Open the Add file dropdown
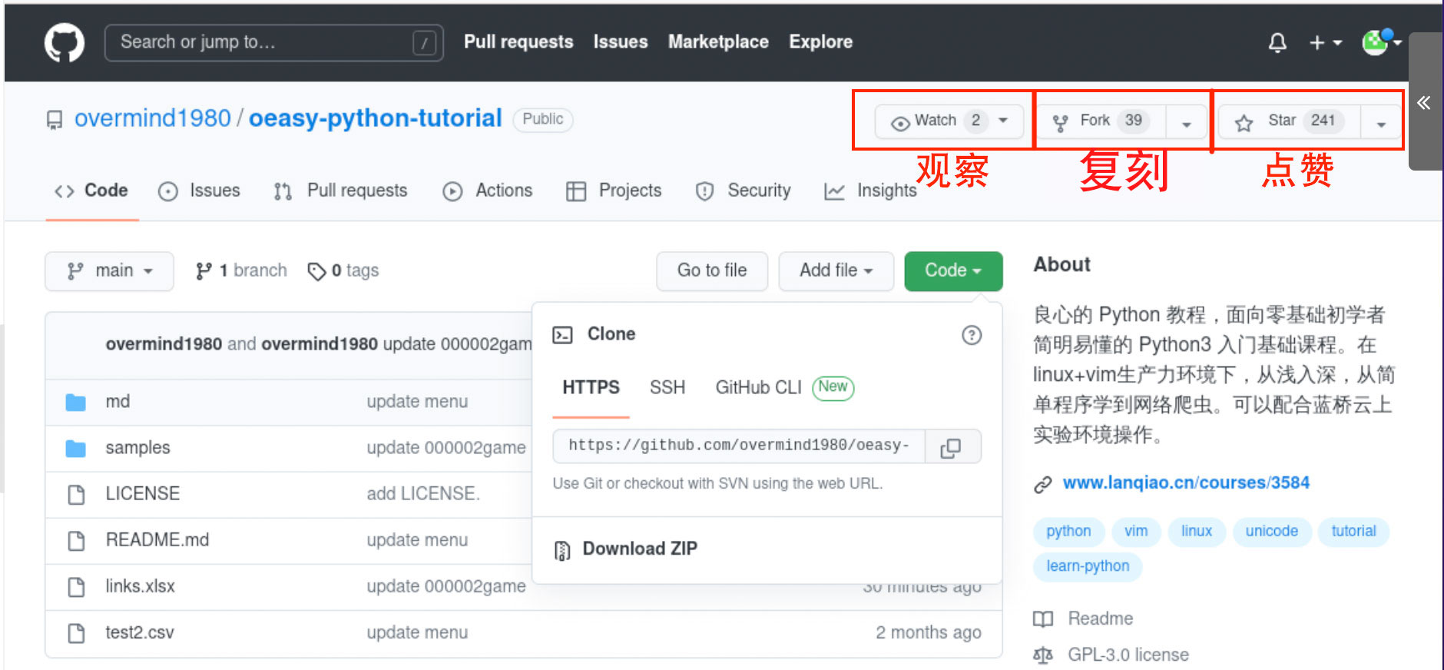The width and height of the screenshot is (1444, 670). tap(836, 270)
